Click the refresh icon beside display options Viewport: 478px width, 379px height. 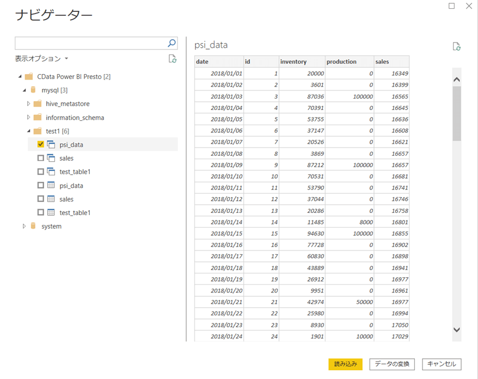172,59
